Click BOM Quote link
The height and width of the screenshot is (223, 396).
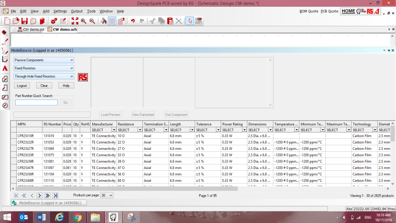[x=309, y=11]
